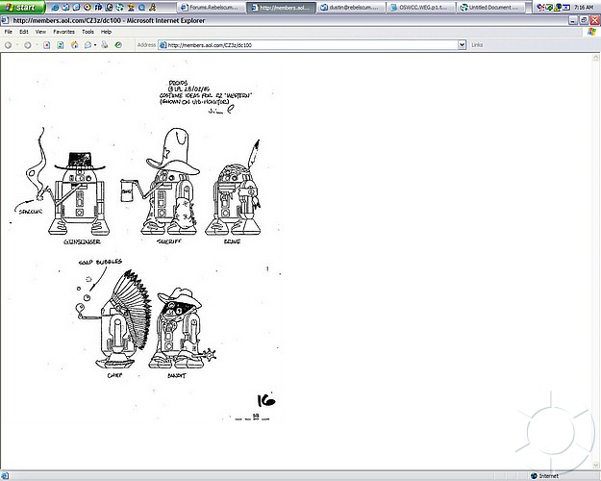The height and width of the screenshot is (481, 601).
Task: Switch to members.aol.com taskbar window
Action: coord(282,8)
